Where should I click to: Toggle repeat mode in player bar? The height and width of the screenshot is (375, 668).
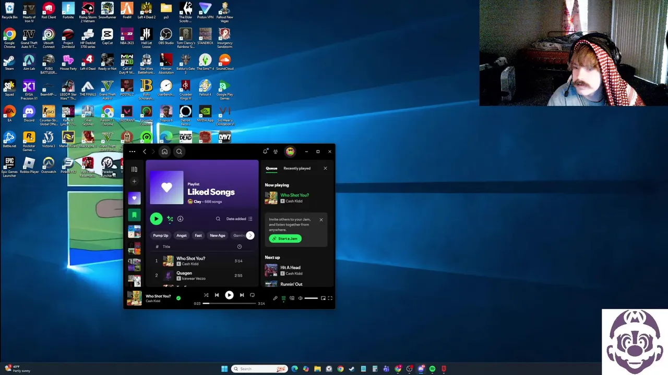[x=253, y=295]
